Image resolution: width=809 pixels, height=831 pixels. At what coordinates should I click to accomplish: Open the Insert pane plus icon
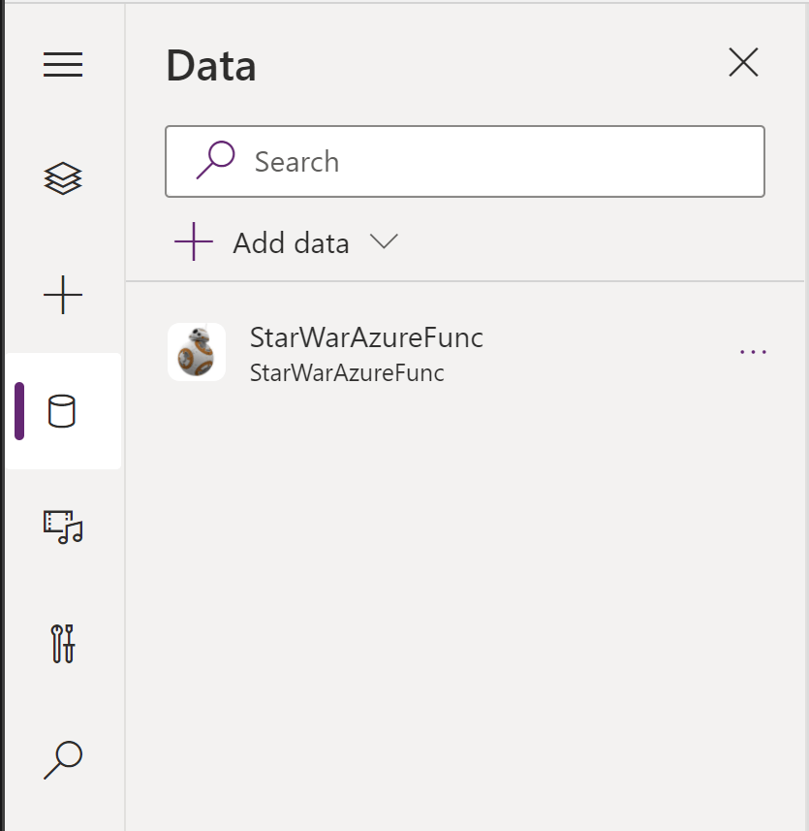[x=63, y=295]
